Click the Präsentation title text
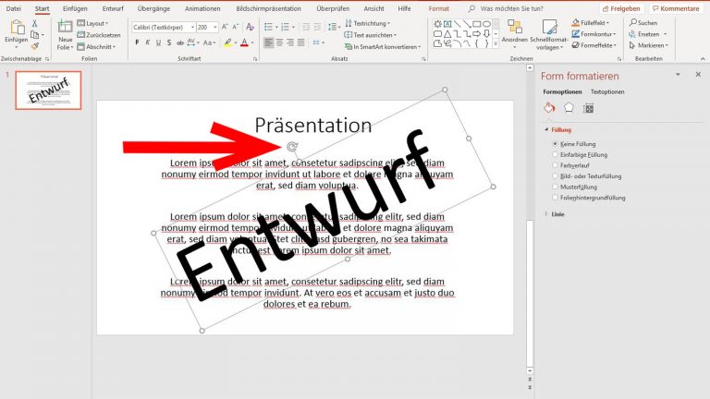Image resolution: width=710 pixels, height=399 pixels. (x=312, y=126)
